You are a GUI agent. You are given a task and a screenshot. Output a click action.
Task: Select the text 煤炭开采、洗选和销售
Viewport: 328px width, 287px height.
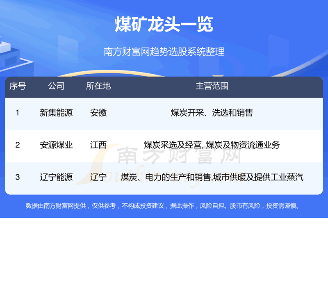(x=212, y=113)
